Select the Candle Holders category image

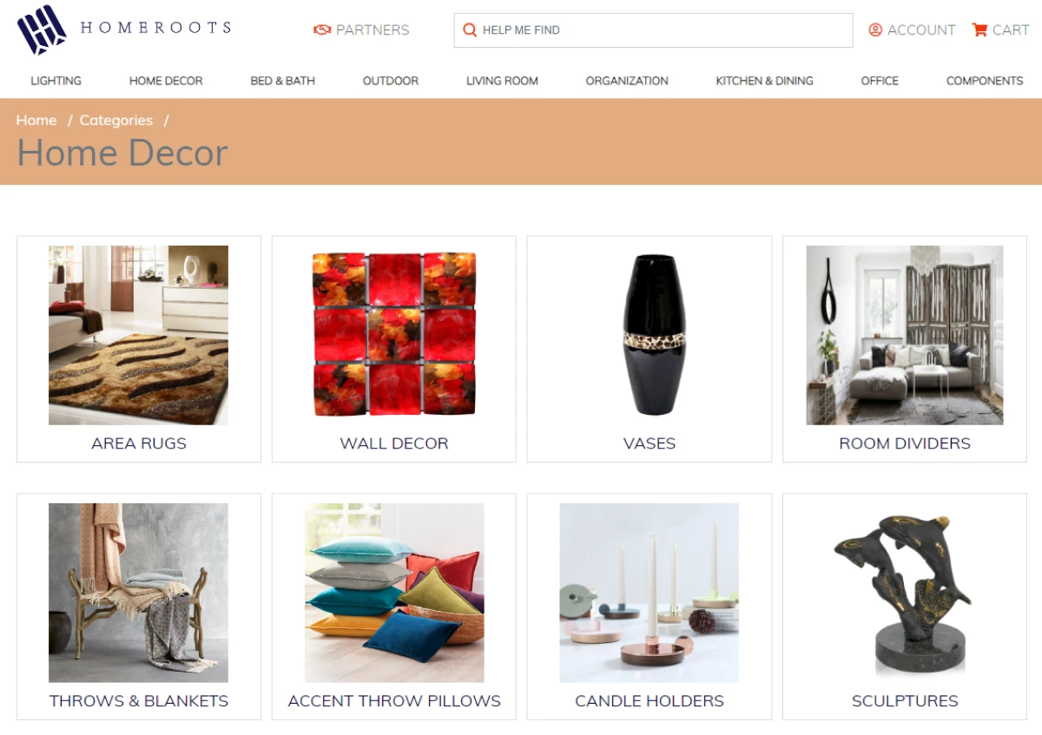click(x=649, y=593)
